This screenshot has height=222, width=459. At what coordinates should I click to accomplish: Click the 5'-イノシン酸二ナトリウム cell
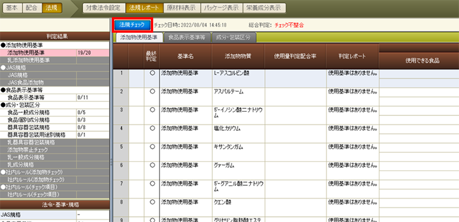238,115
